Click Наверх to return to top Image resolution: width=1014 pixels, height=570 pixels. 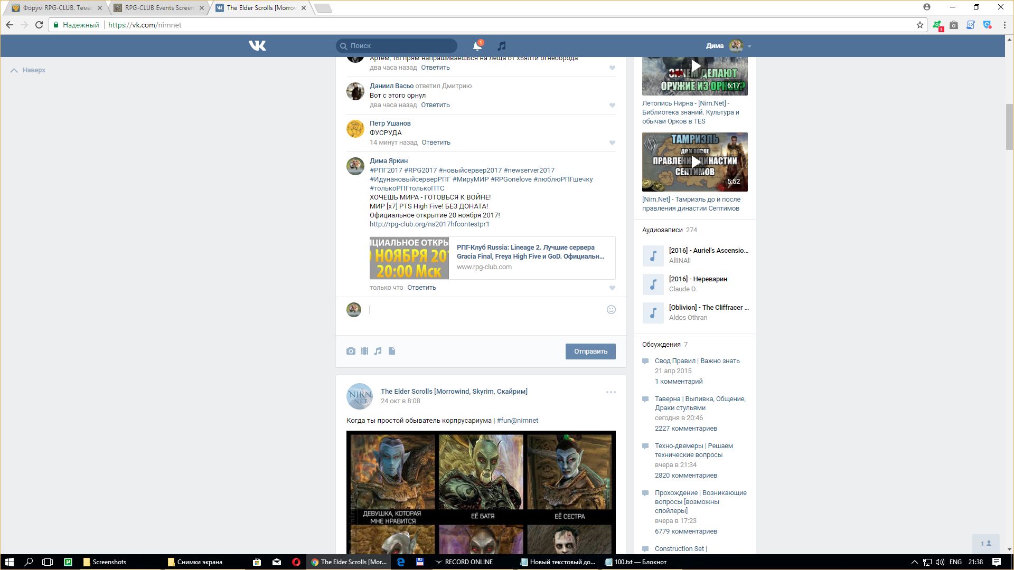[29, 70]
